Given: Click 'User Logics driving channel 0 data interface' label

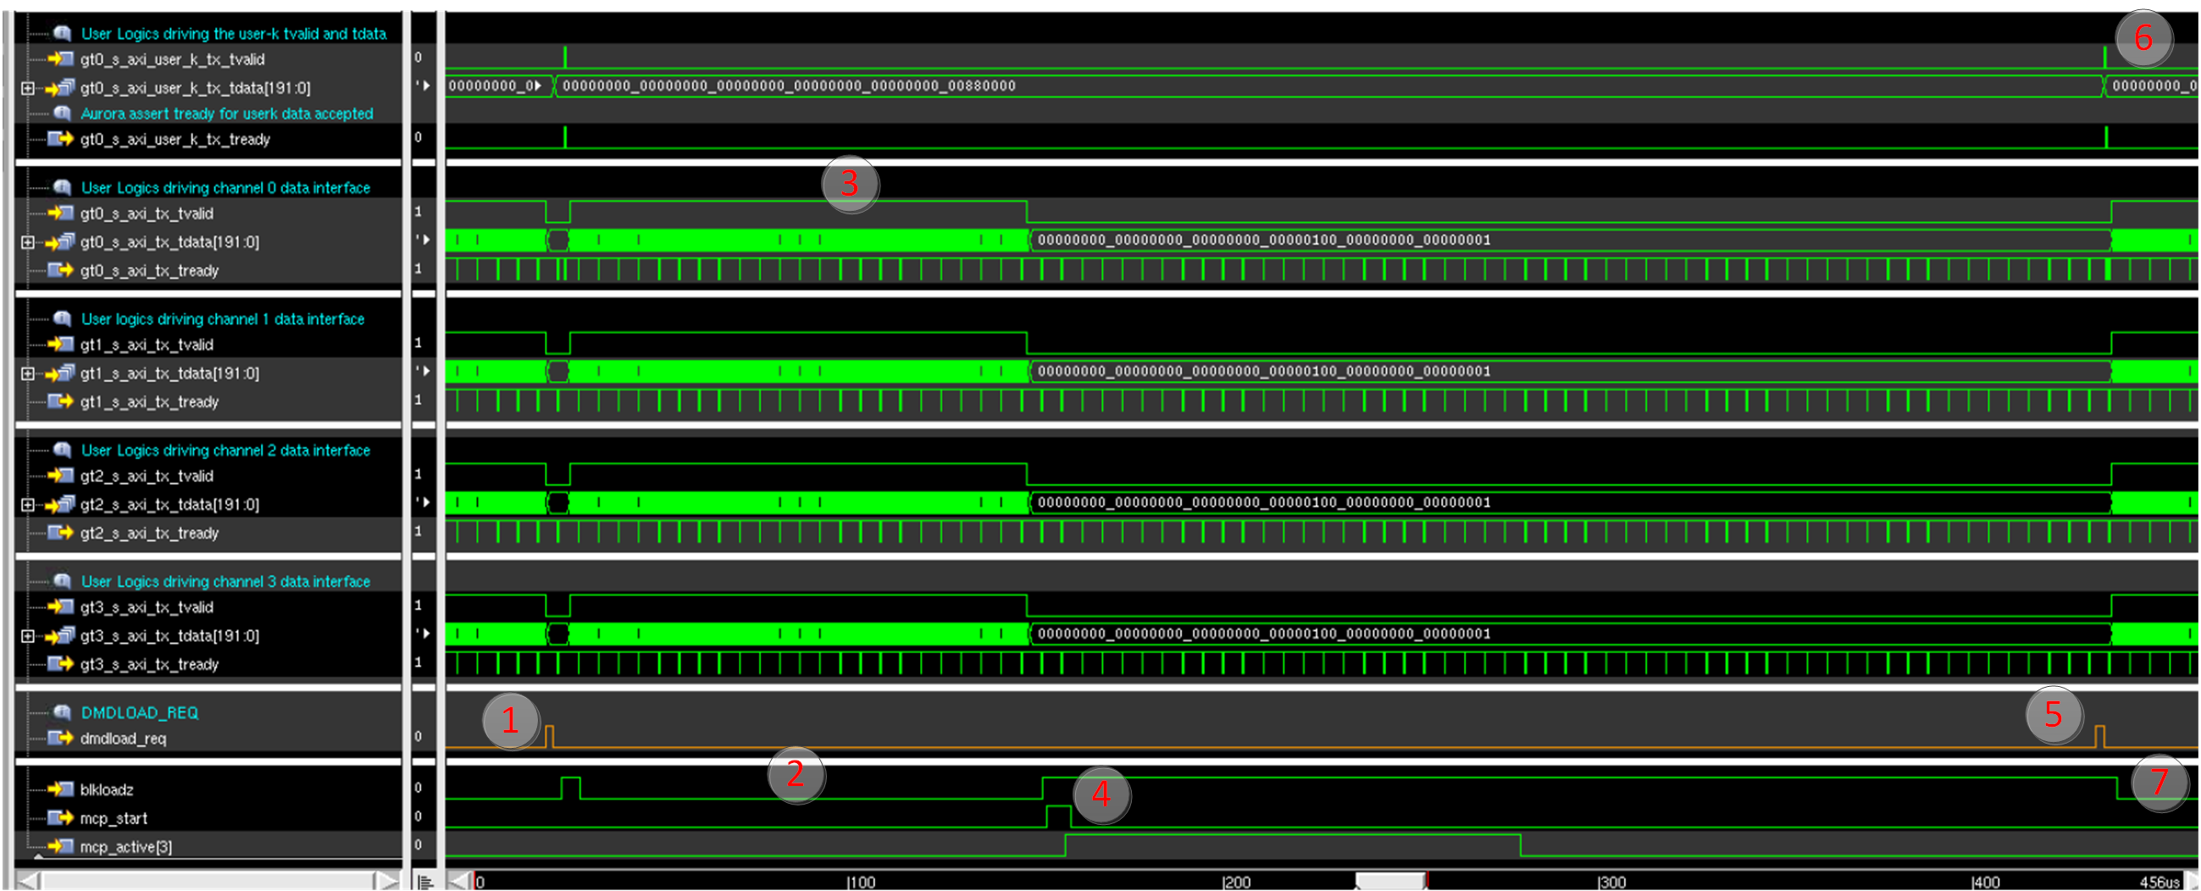Looking at the screenshot, I should 225,188.
